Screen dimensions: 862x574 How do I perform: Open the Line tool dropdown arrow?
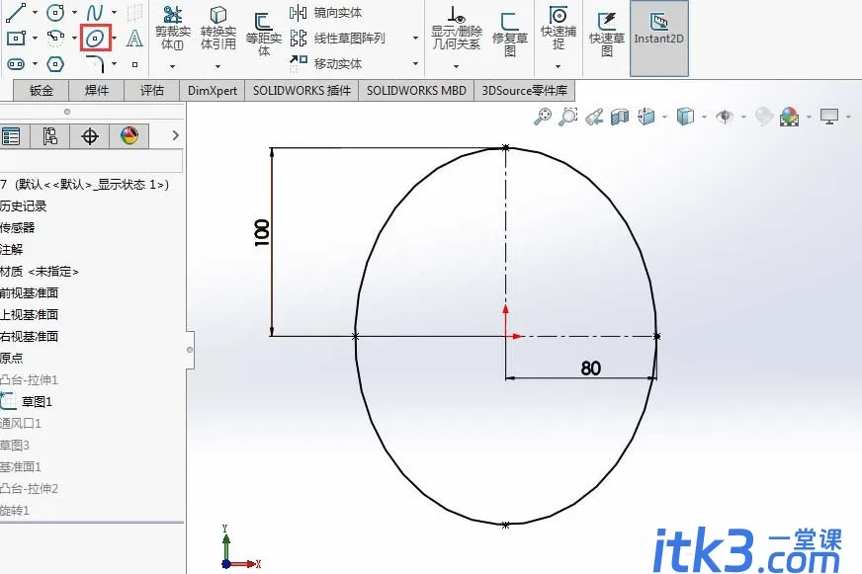pyautogui.click(x=36, y=12)
